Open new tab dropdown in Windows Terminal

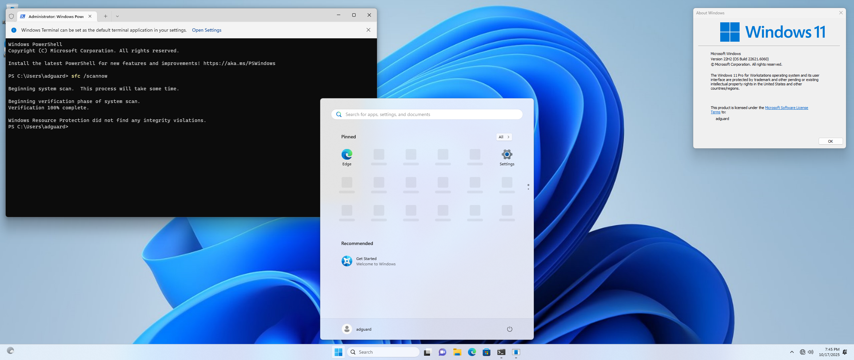coord(117,16)
